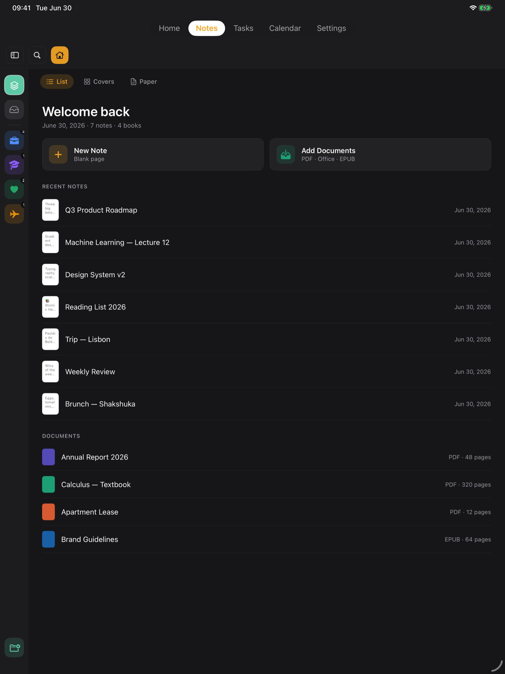The height and width of the screenshot is (674, 505).
Task: Click the RECENT NOTES section header
Action: (x=65, y=186)
